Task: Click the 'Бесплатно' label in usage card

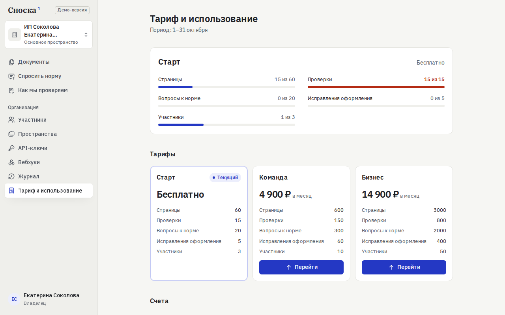Action: 430,63
